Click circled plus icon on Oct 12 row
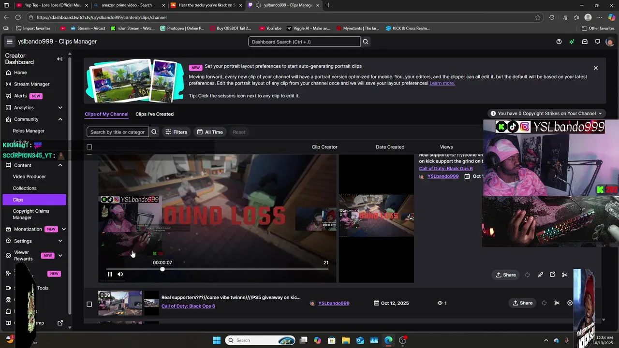Viewport: 619px width, 348px height. (x=570, y=303)
